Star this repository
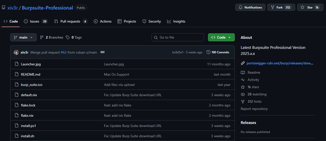 point(310,7)
